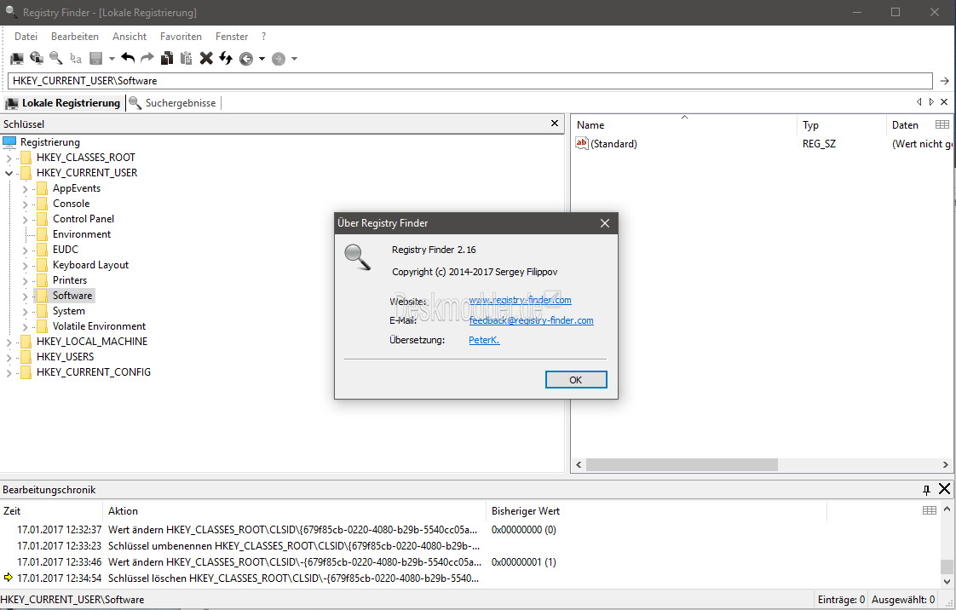The width and height of the screenshot is (956, 610).
Task: Expand the Keyboard Layout key
Action: [x=25, y=266]
